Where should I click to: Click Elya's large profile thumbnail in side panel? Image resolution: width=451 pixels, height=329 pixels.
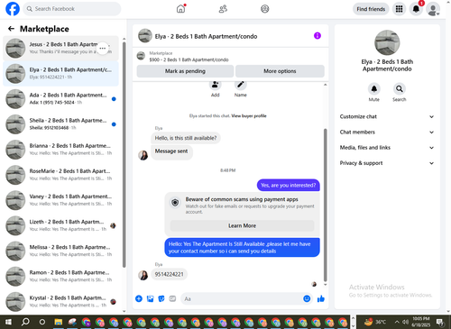point(387,42)
